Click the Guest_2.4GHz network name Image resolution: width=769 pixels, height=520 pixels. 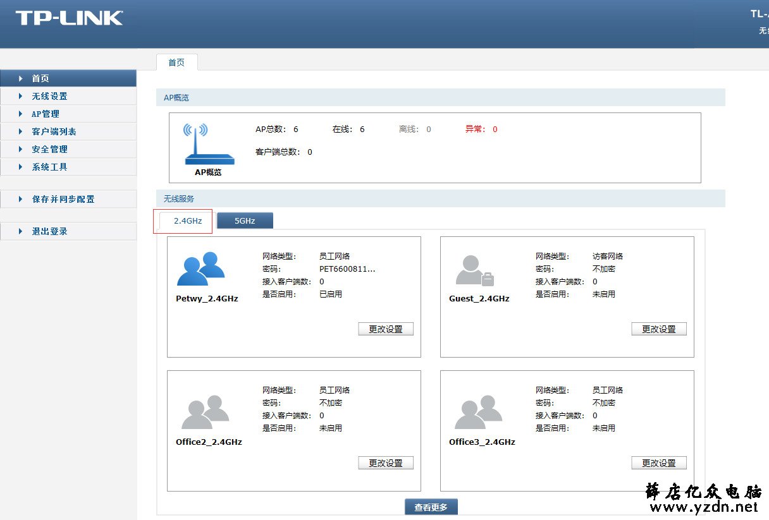479,298
